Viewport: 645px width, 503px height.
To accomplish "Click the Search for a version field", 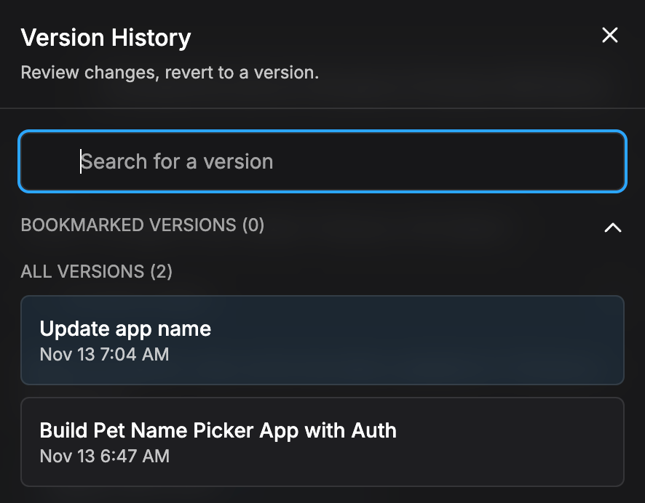I will pos(322,161).
